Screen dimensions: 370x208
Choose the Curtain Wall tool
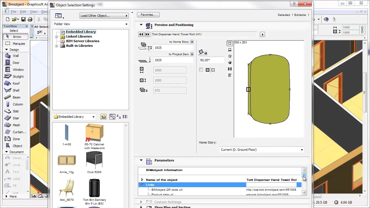pos(19,132)
